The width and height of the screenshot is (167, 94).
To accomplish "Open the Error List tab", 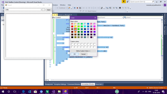I will tap(99, 84).
